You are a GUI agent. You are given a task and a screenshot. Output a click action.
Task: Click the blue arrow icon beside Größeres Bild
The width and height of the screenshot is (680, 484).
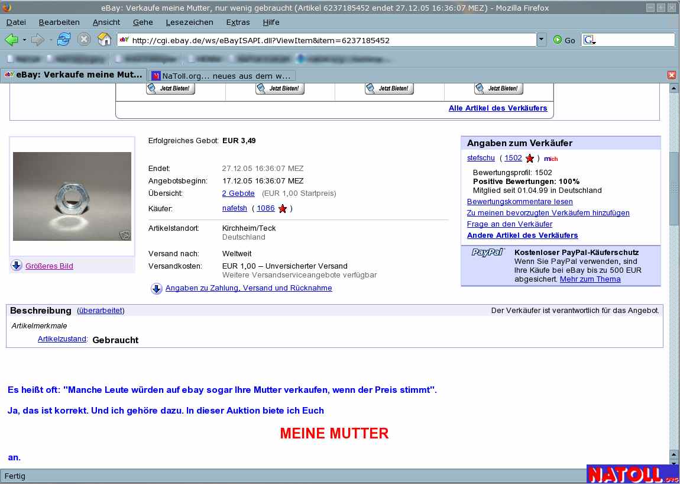(x=17, y=266)
